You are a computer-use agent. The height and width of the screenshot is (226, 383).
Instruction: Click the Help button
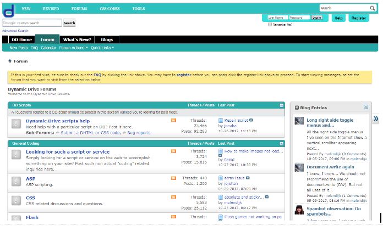pos(338,18)
